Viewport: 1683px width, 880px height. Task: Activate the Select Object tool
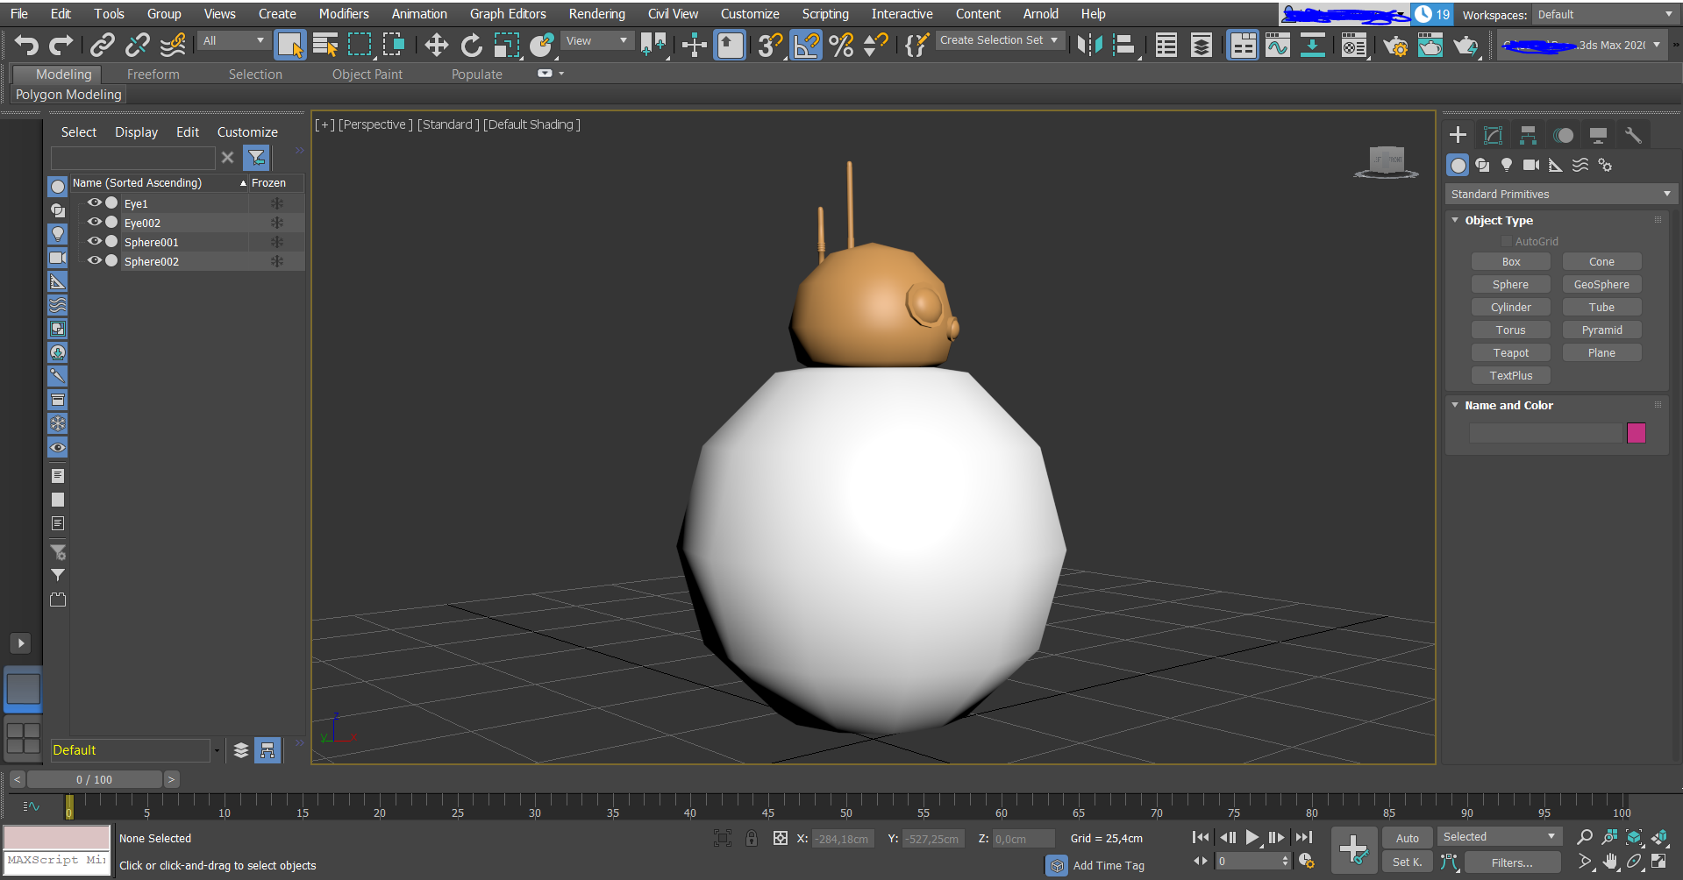(x=289, y=45)
